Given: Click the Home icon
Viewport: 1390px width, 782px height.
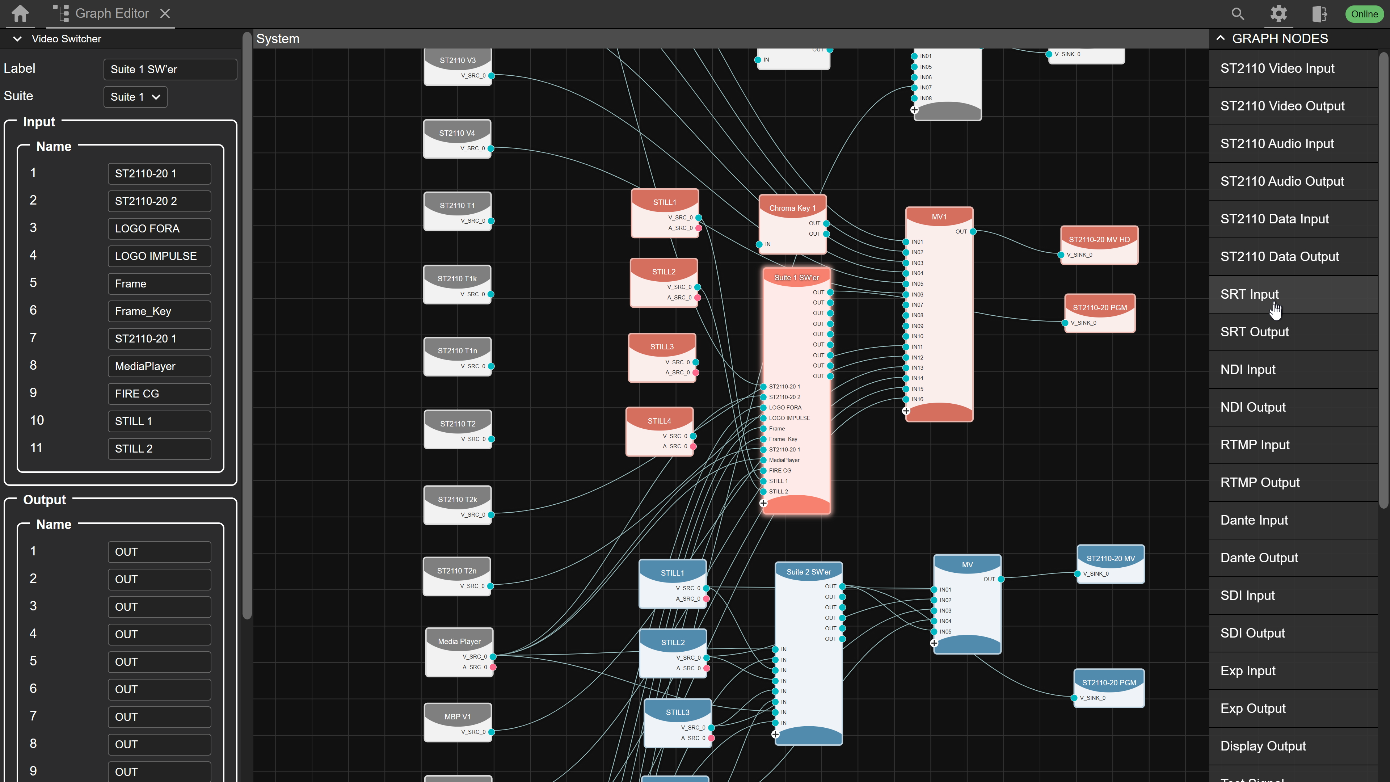Looking at the screenshot, I should click(x=20, y=13).
